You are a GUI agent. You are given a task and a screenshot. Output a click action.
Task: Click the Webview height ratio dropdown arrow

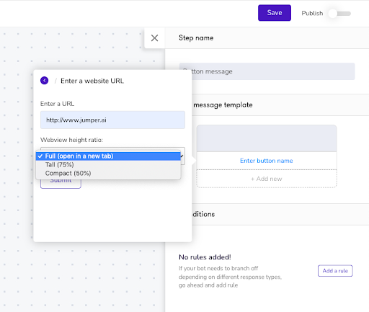point(182,156)
